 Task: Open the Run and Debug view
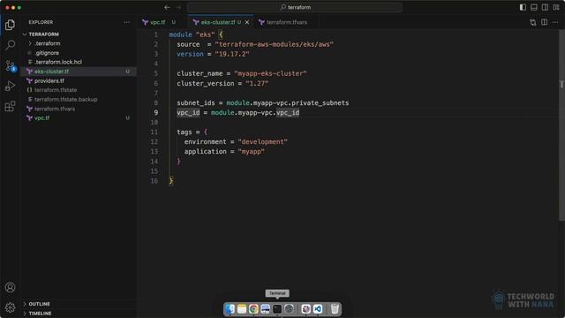[x=10, y=86]
